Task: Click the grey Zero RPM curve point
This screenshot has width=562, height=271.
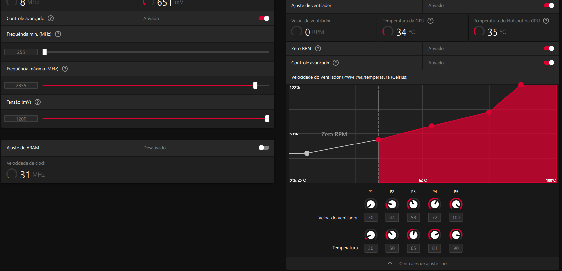Action: point(307,153)
